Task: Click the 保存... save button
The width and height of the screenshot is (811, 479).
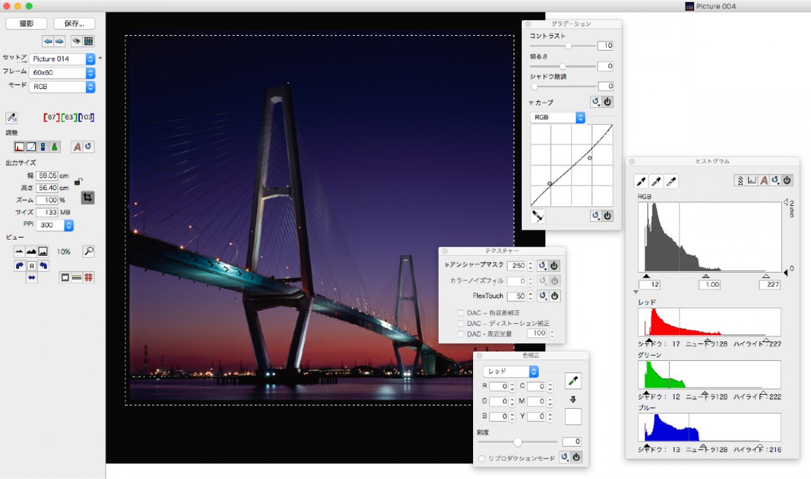Action: (74, 23)
